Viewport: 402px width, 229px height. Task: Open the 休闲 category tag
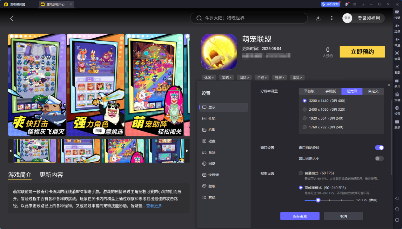point(209,77)
